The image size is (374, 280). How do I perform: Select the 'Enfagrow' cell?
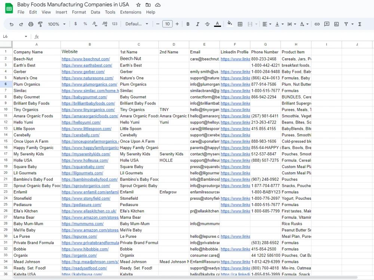pyautogui.click(x=174, y=192)
